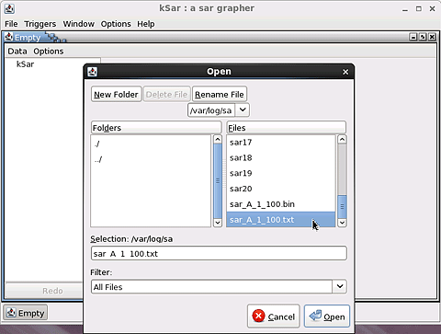Open the Options menu in main menubar
This screenshot has height=334, width=441.
116,24
